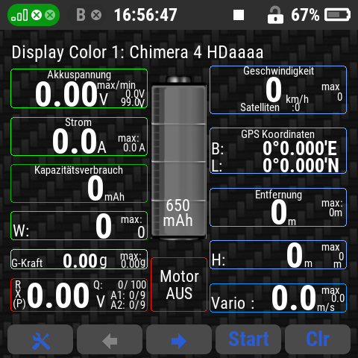The height and width of the screenshot is (358, 358).
Task: Select the Akkuspannung voltage widget
Action: [x=79, y=89]
